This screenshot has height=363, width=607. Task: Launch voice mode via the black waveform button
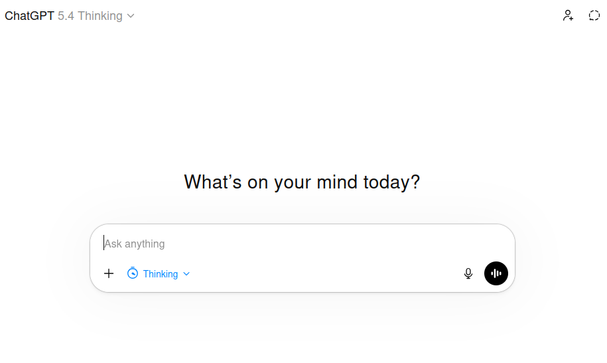496,273
